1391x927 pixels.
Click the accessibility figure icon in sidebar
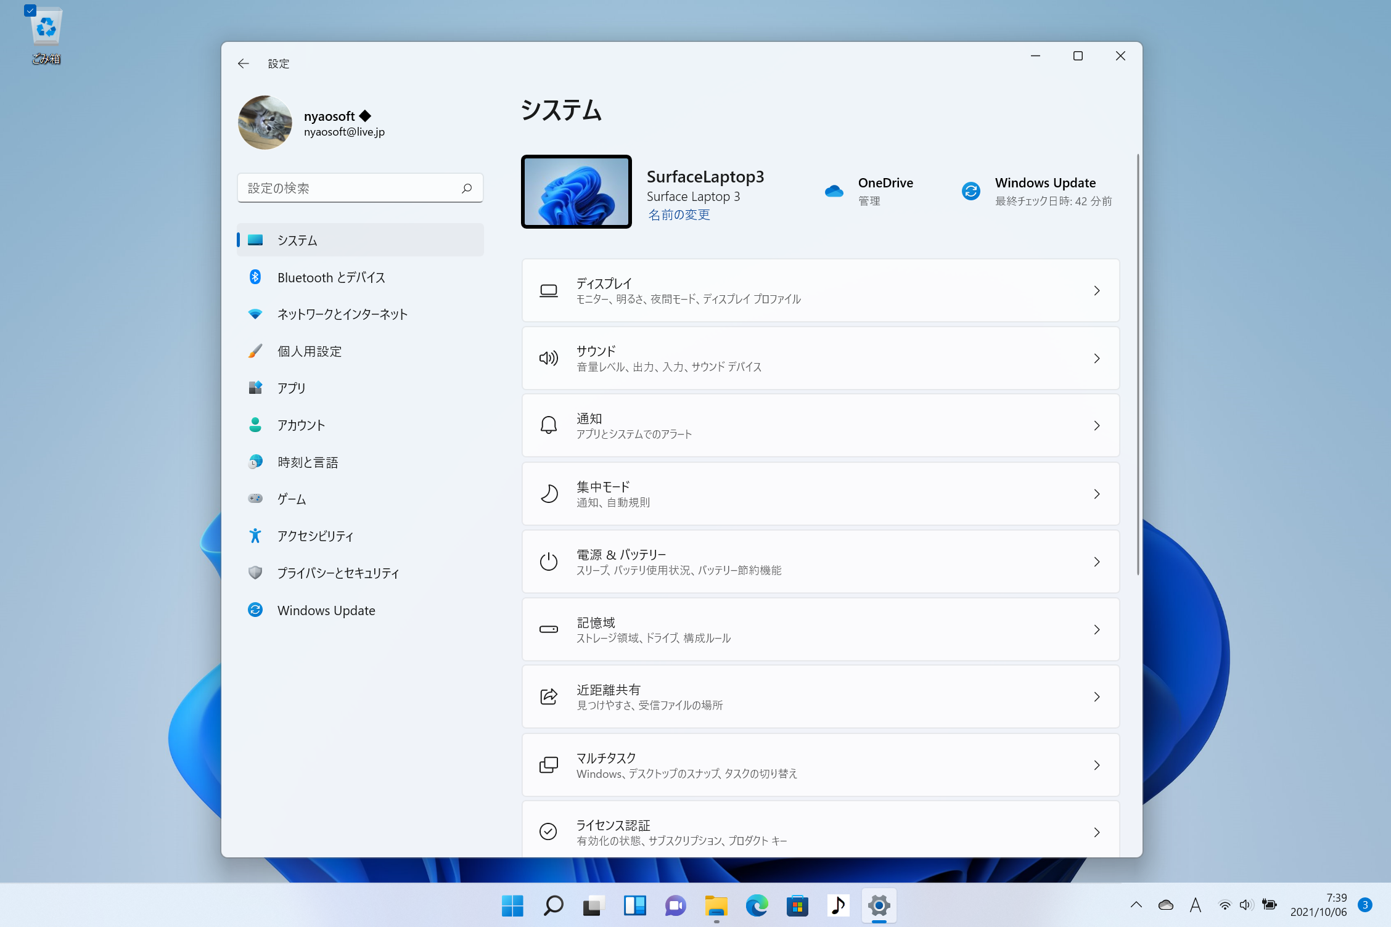255,536
